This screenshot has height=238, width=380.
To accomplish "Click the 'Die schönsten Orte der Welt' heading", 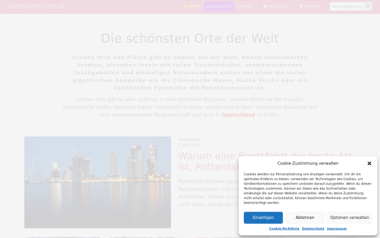I will point(190,38).
